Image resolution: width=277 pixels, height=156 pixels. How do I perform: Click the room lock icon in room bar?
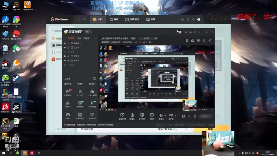(x=193, y=40)
